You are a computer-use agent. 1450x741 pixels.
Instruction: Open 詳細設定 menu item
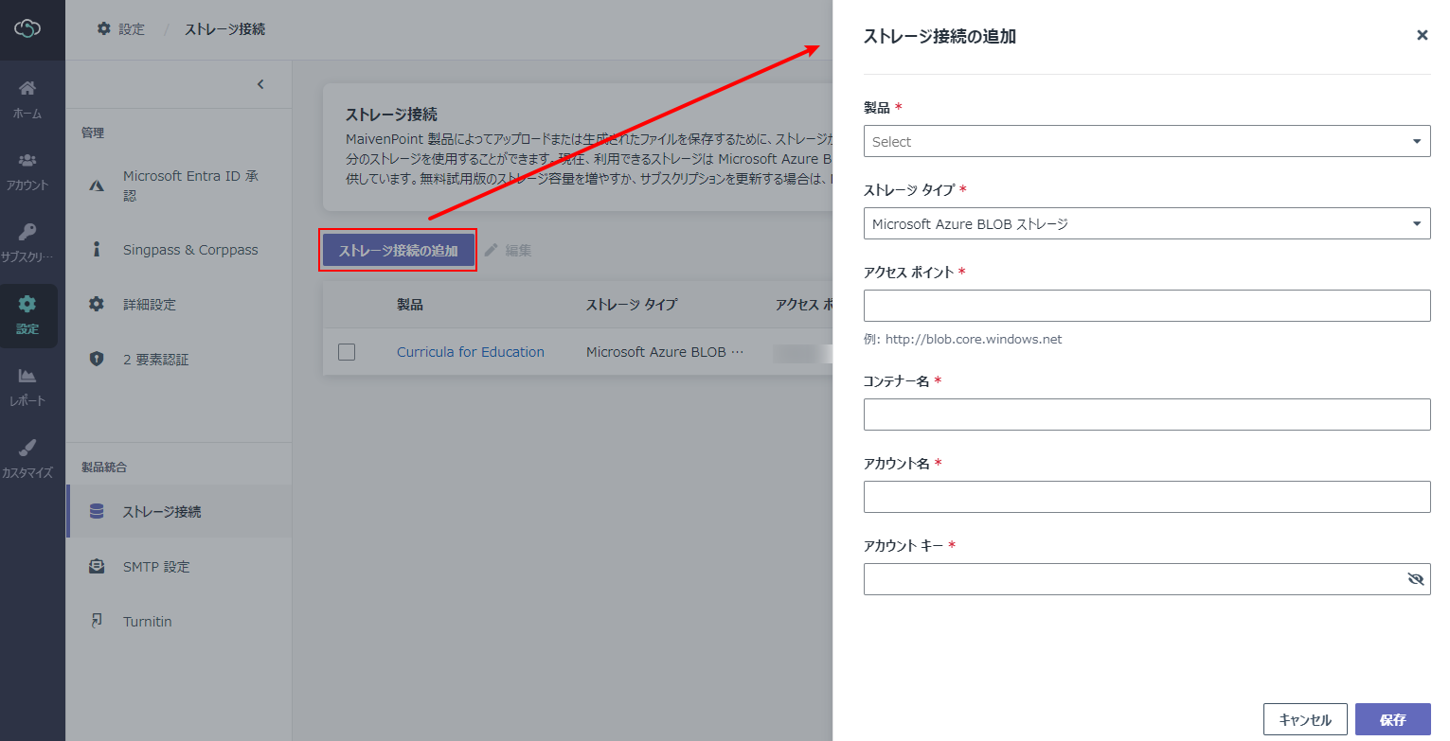(180, 305)
